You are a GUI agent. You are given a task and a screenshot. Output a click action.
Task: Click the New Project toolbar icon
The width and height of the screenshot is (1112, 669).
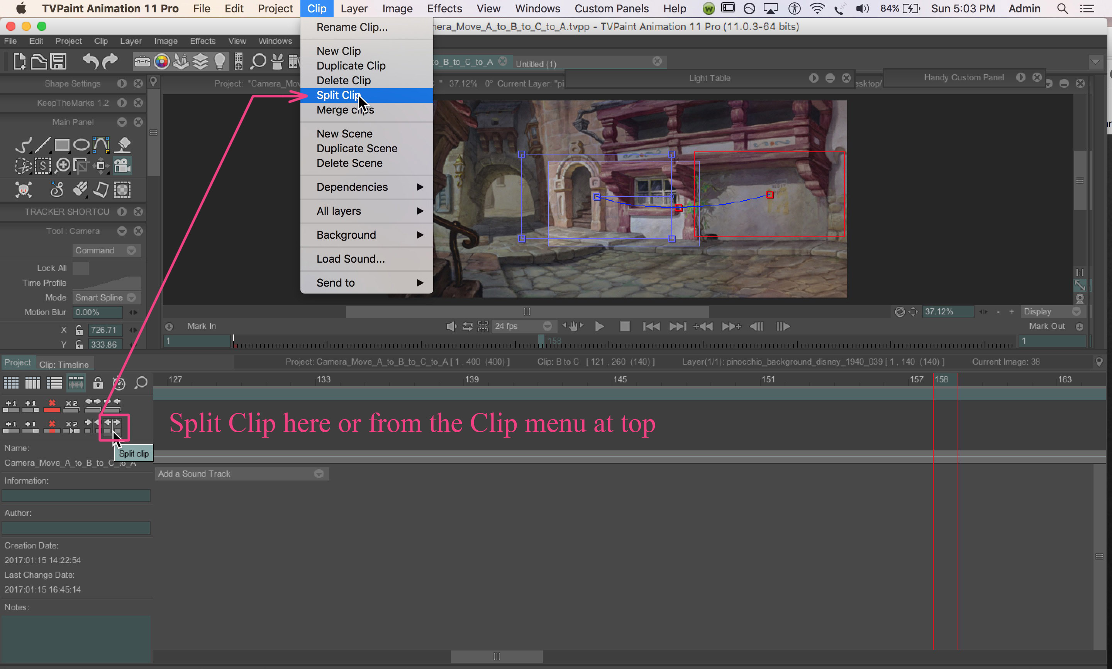(19, 61)
